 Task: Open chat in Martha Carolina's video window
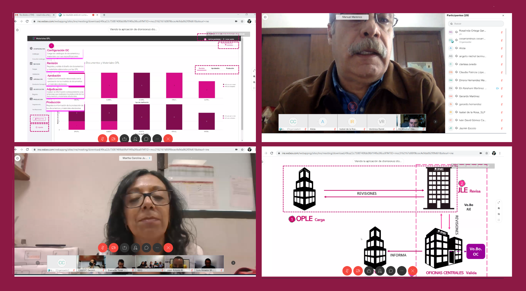pos(146,248)
